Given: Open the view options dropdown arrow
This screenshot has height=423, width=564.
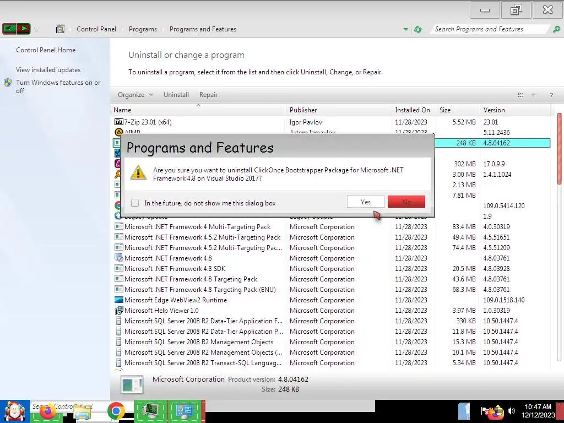Looking at the screenshot, I should 533,95.
